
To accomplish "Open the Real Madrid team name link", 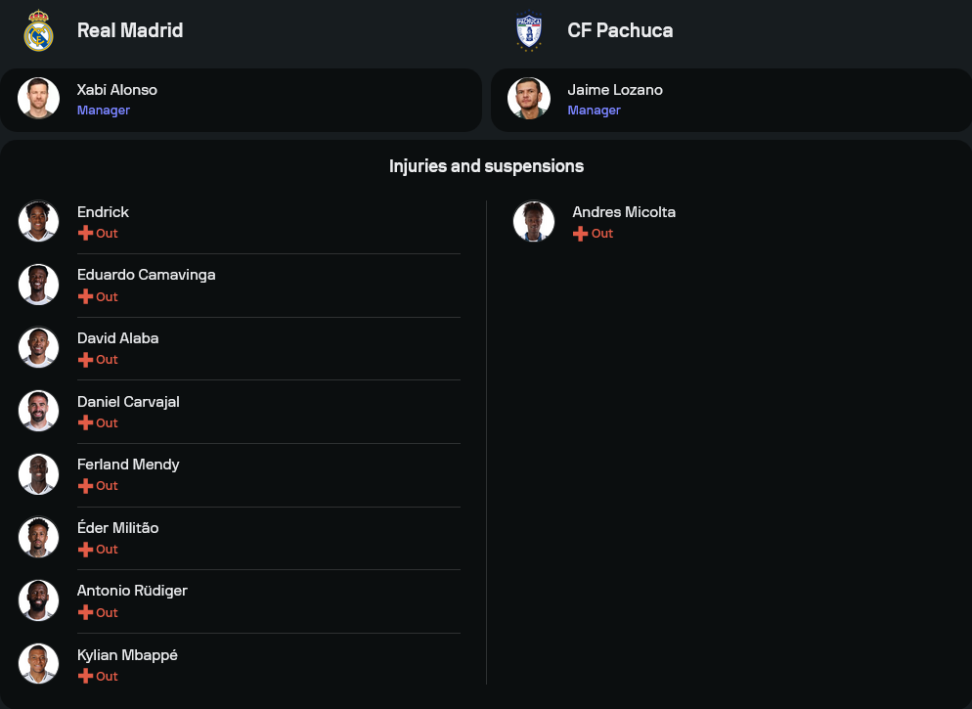I will 130,30.
